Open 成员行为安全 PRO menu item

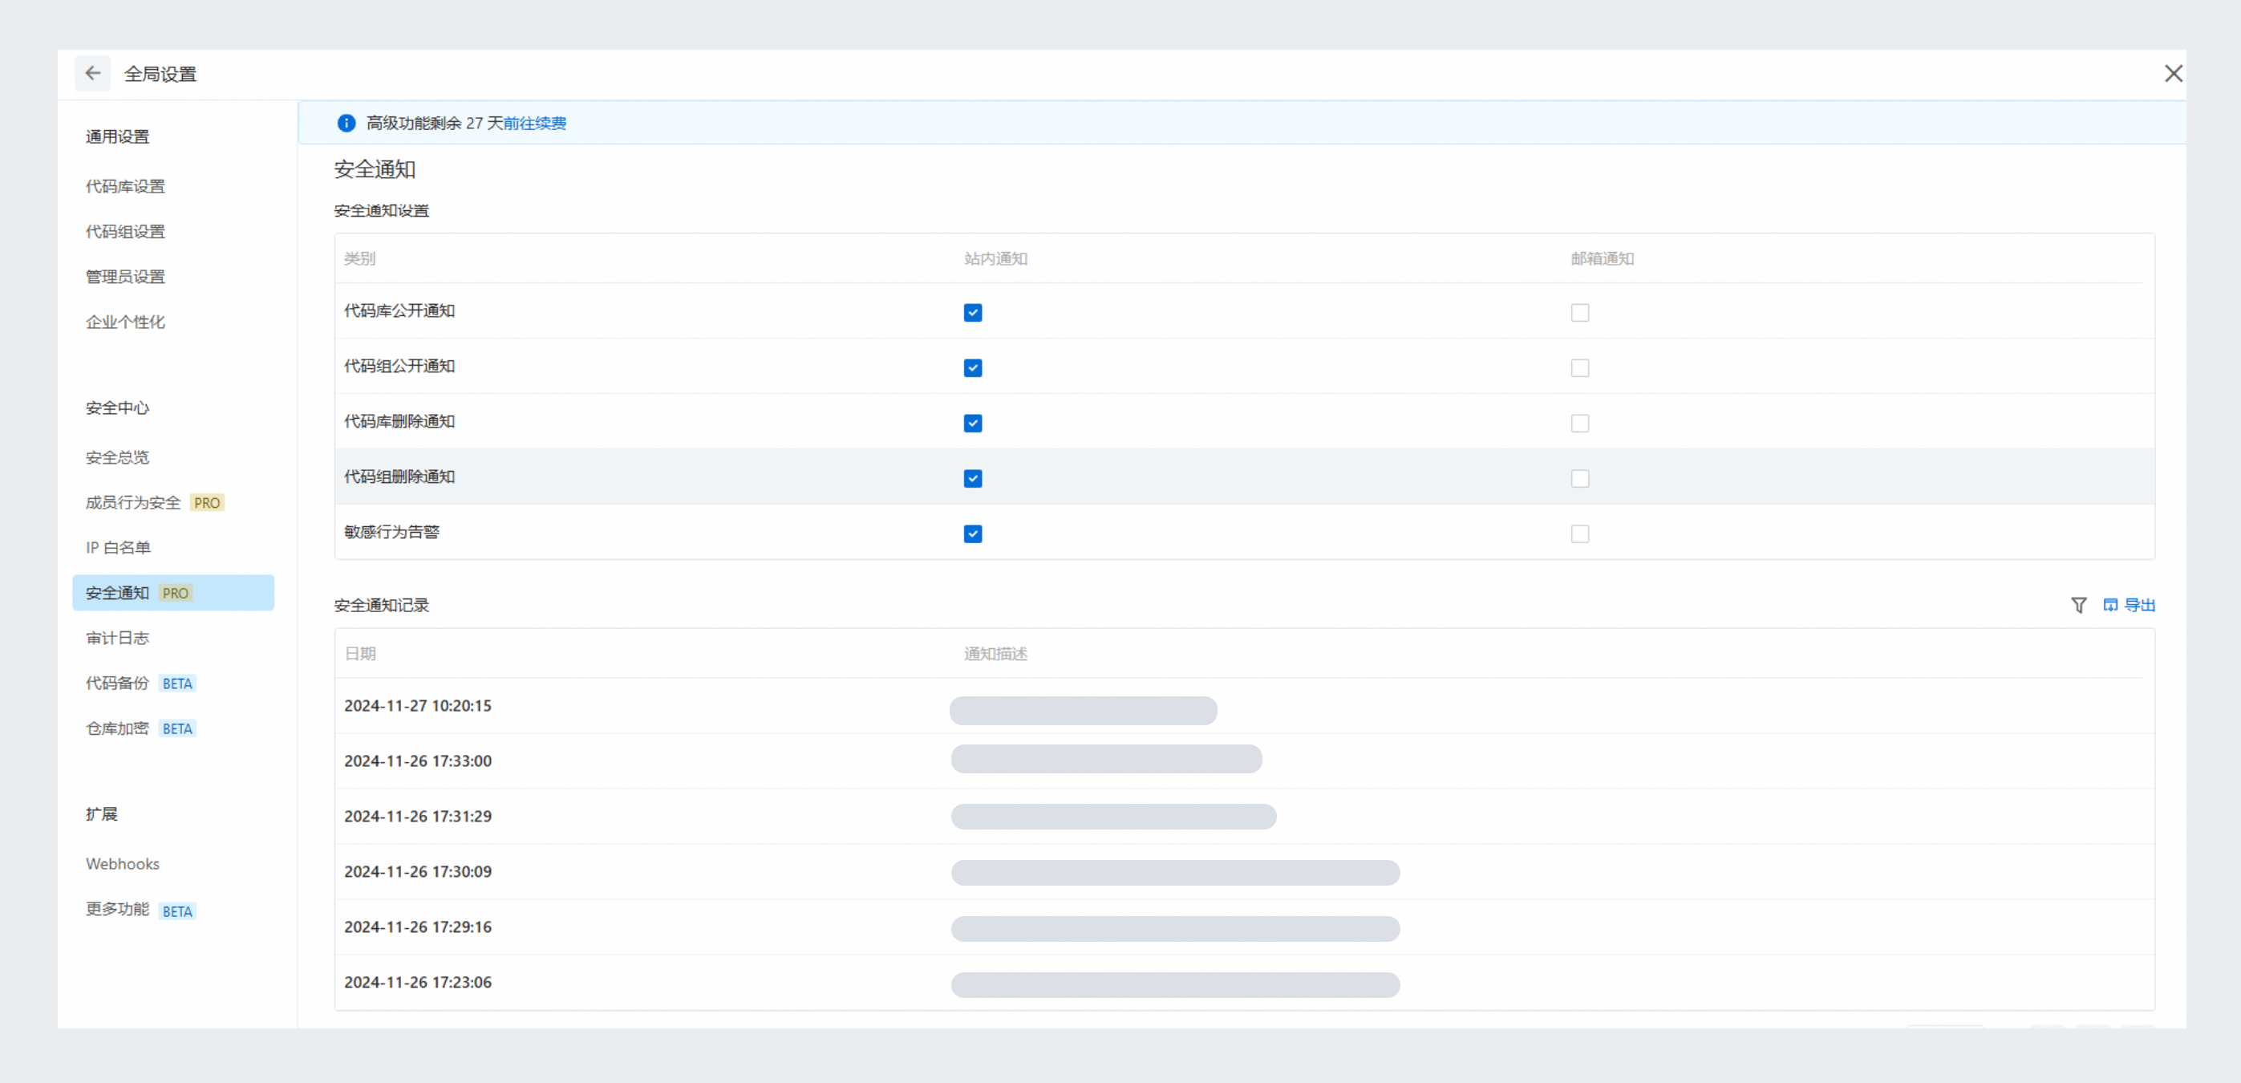tap(155, 503)
